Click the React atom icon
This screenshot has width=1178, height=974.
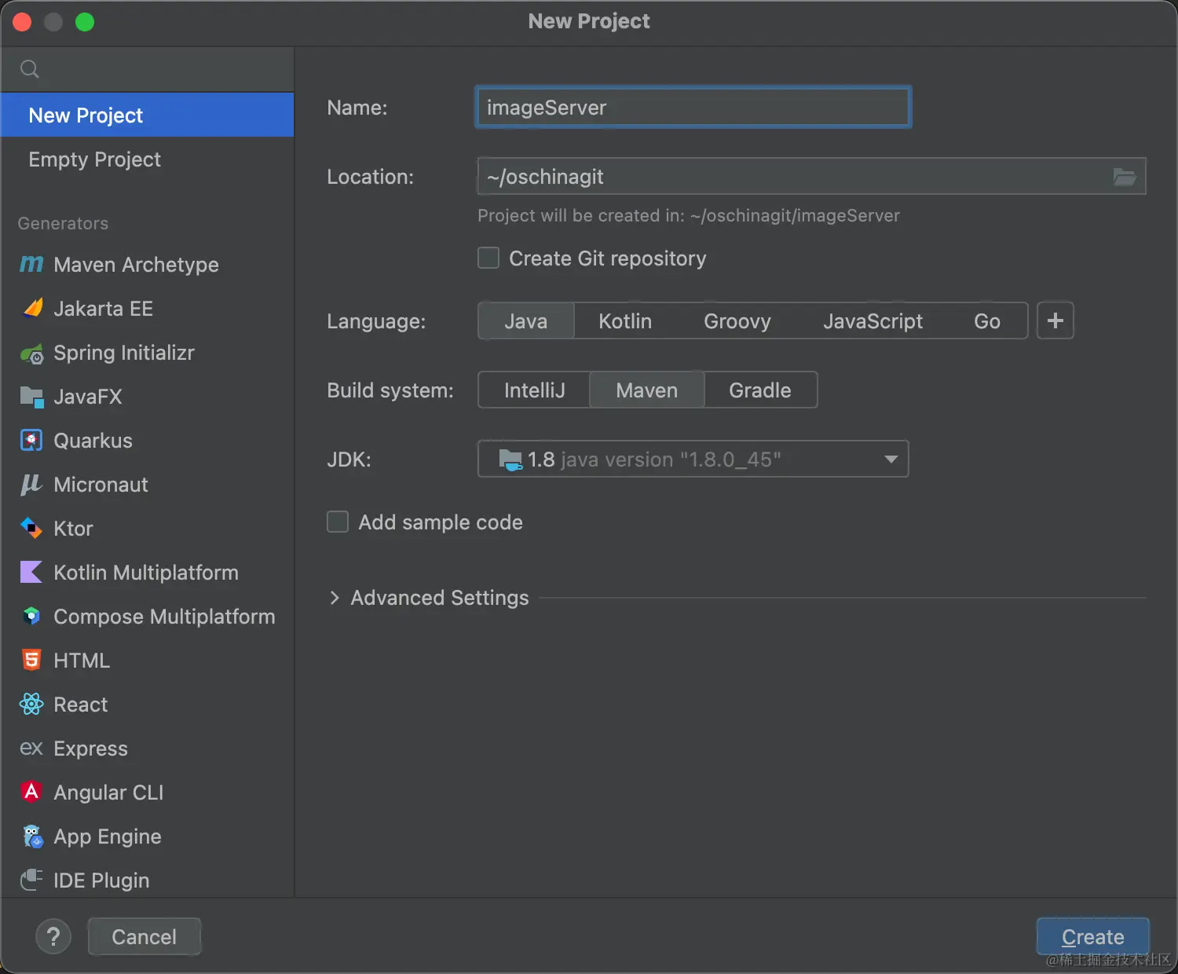point(31,705)
